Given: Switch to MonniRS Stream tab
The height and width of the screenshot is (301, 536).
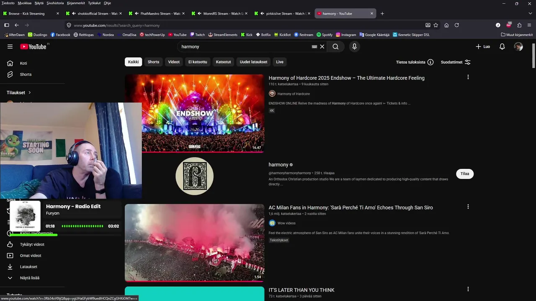Looking at the screenshot, I should (219, 13).
